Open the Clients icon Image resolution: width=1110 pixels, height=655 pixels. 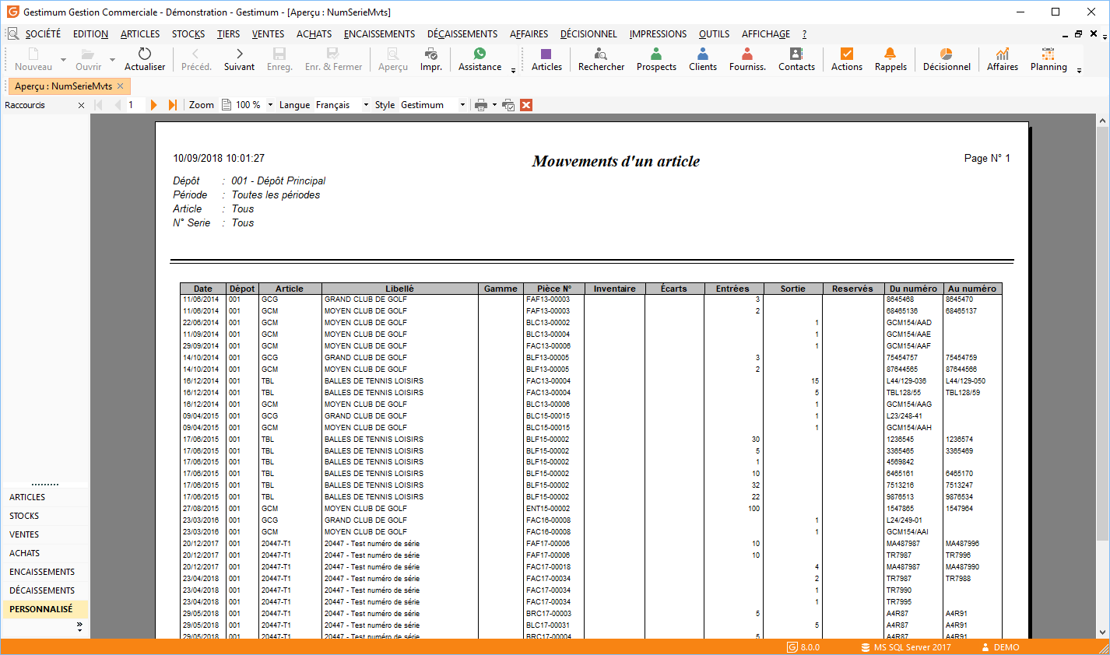coord(703,54)
